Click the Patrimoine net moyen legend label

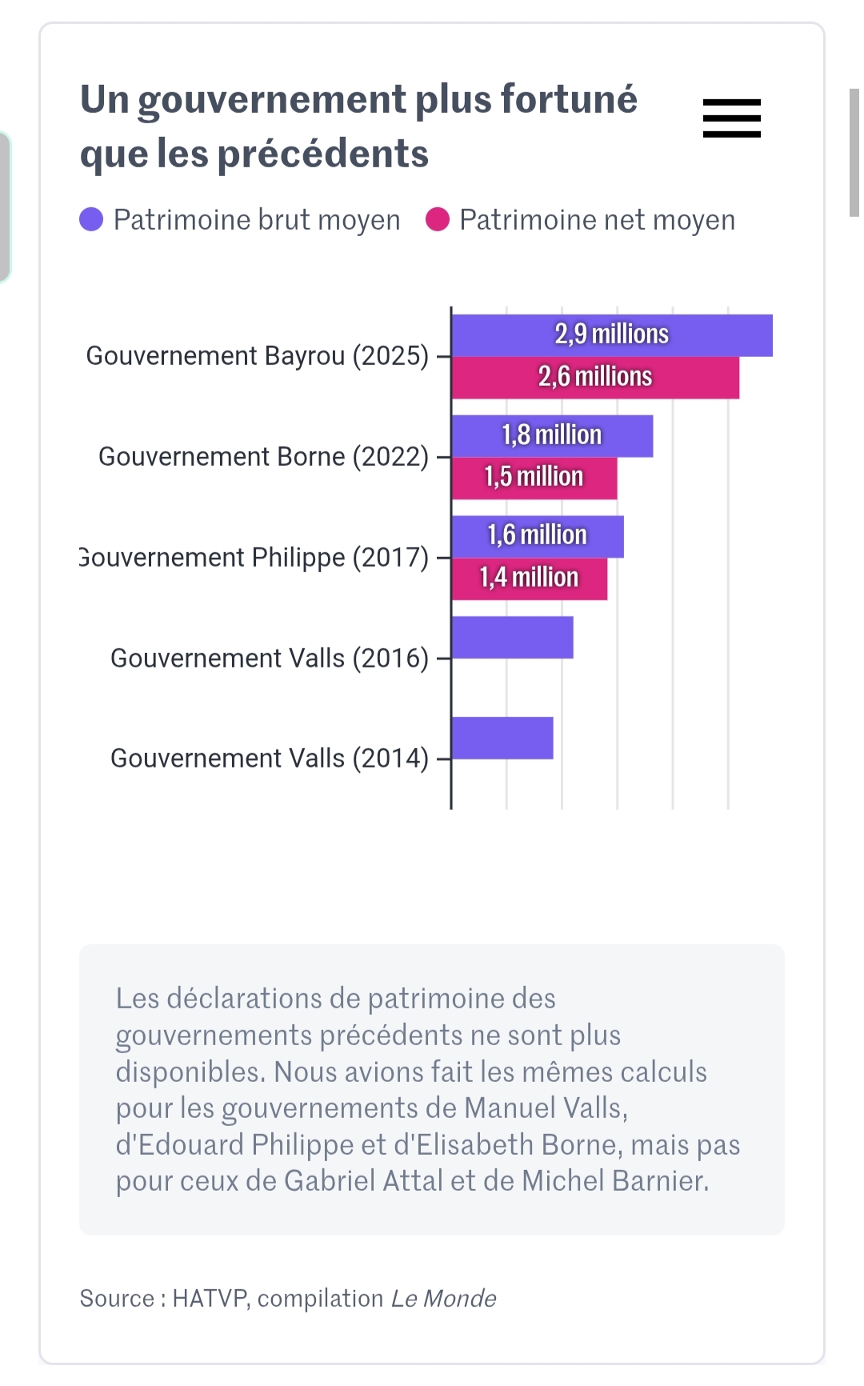(x=597, y=220)
